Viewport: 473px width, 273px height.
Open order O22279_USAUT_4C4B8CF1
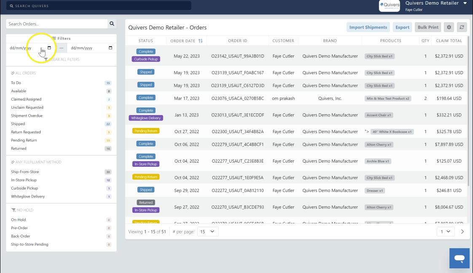tap(238, 145)
